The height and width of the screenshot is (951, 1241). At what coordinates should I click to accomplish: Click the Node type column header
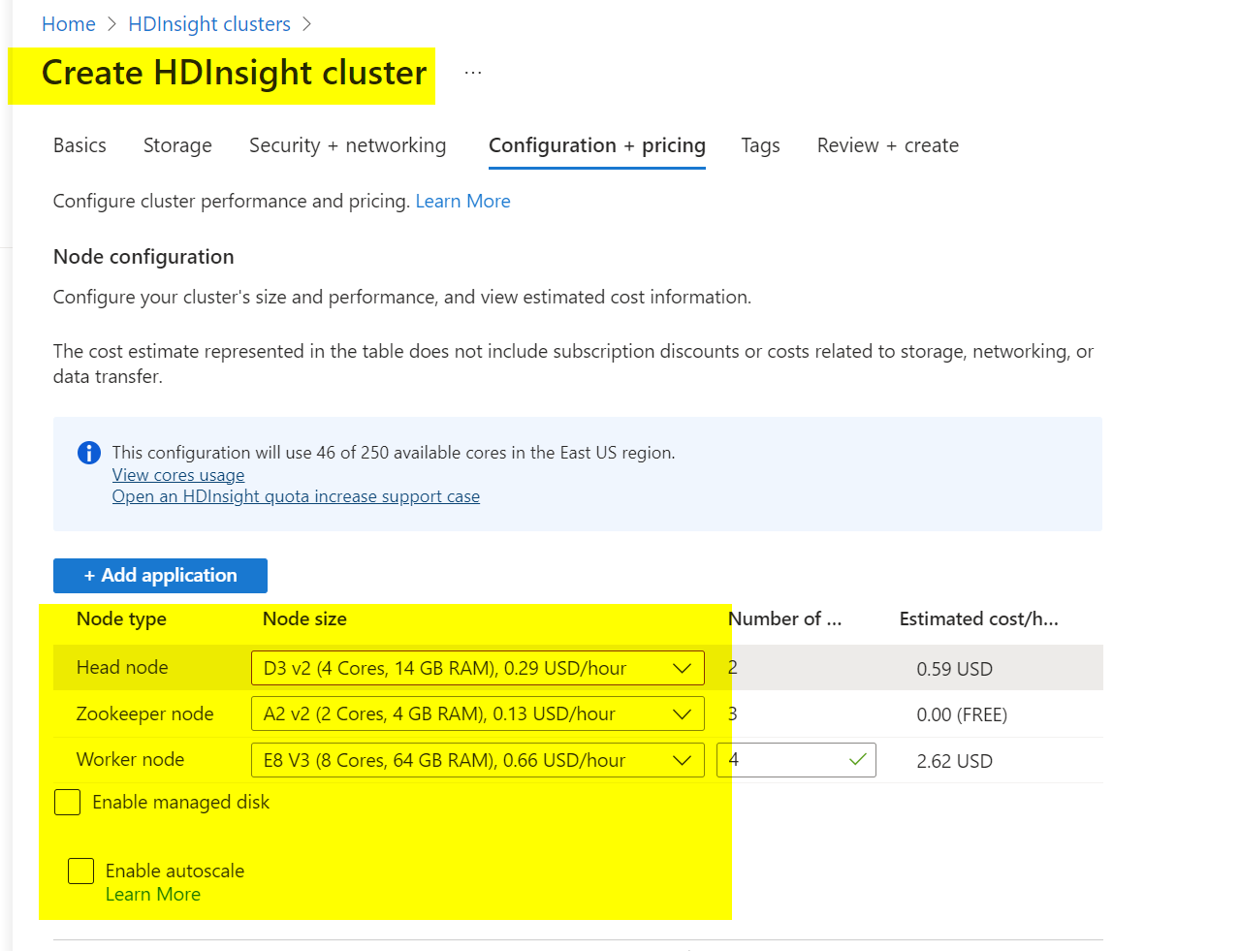[x=121, y=619]
